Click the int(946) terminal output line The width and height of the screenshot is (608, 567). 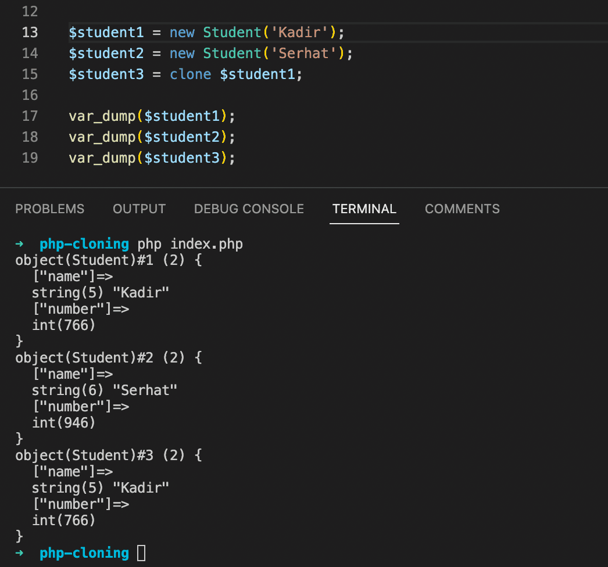(x=63, y=423)
